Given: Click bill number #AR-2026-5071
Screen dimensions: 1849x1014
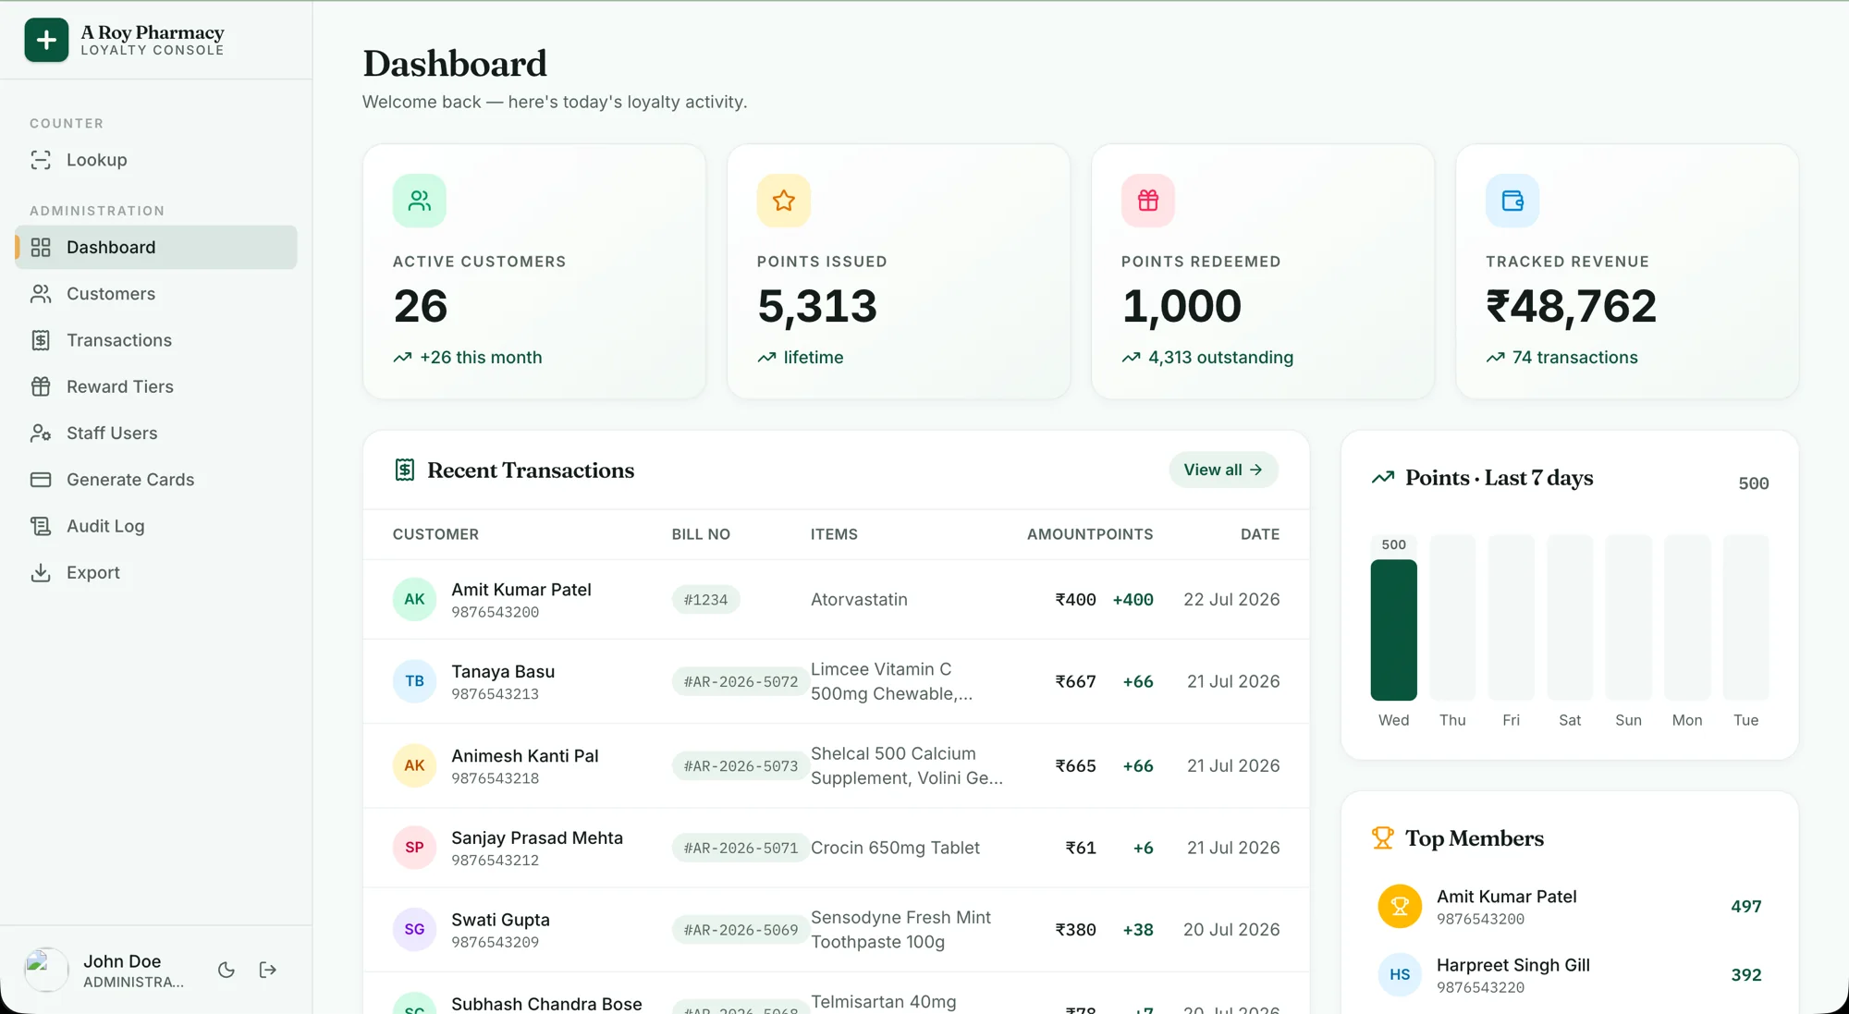Looking at the screenshot, I should (x=741, y=848).
